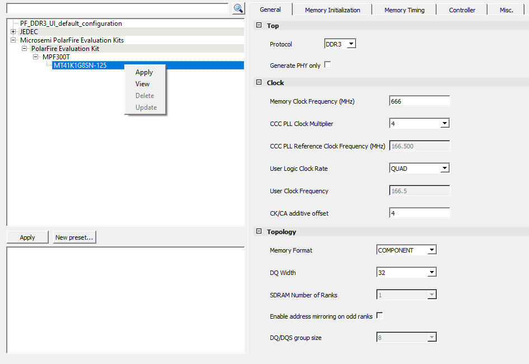
Task: Collapse Microsemi PolarFire Evaluation Kits node
Action: tap(13, 40)
